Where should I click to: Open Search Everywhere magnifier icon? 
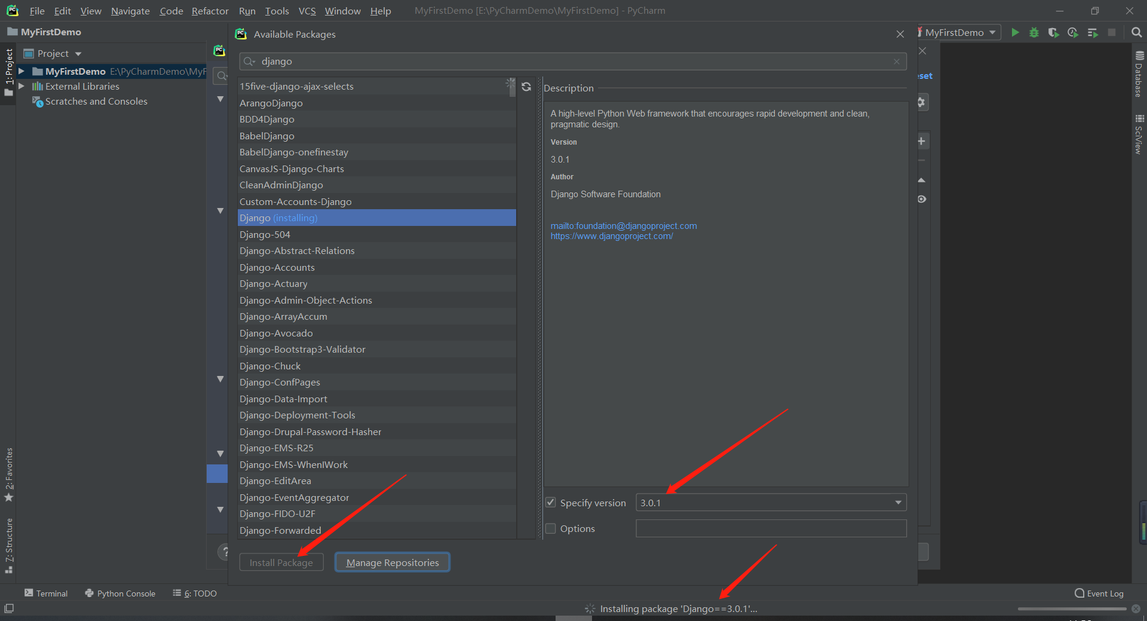click(1136, 32)
